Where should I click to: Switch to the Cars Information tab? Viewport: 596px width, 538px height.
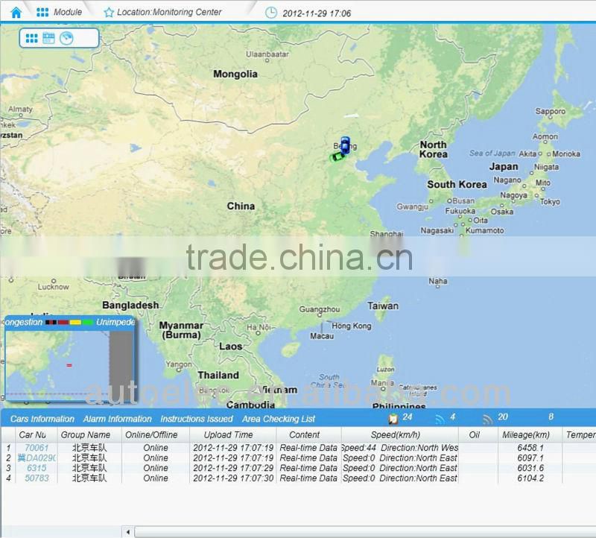42,419
